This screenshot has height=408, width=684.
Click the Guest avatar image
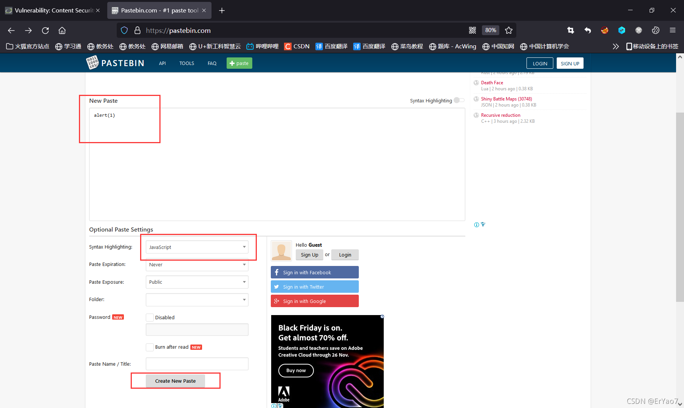[281, 251]
